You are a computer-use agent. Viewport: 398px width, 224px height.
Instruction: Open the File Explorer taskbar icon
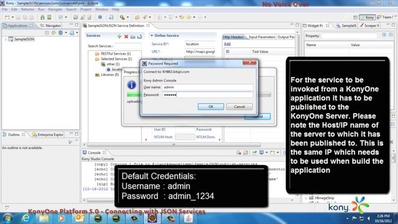[44, 218]
